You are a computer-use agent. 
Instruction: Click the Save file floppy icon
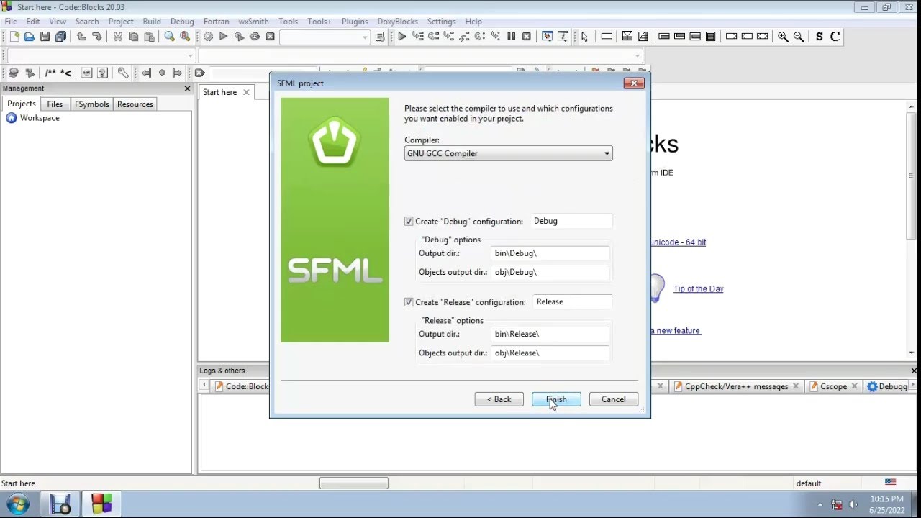(x=45, y=37)
